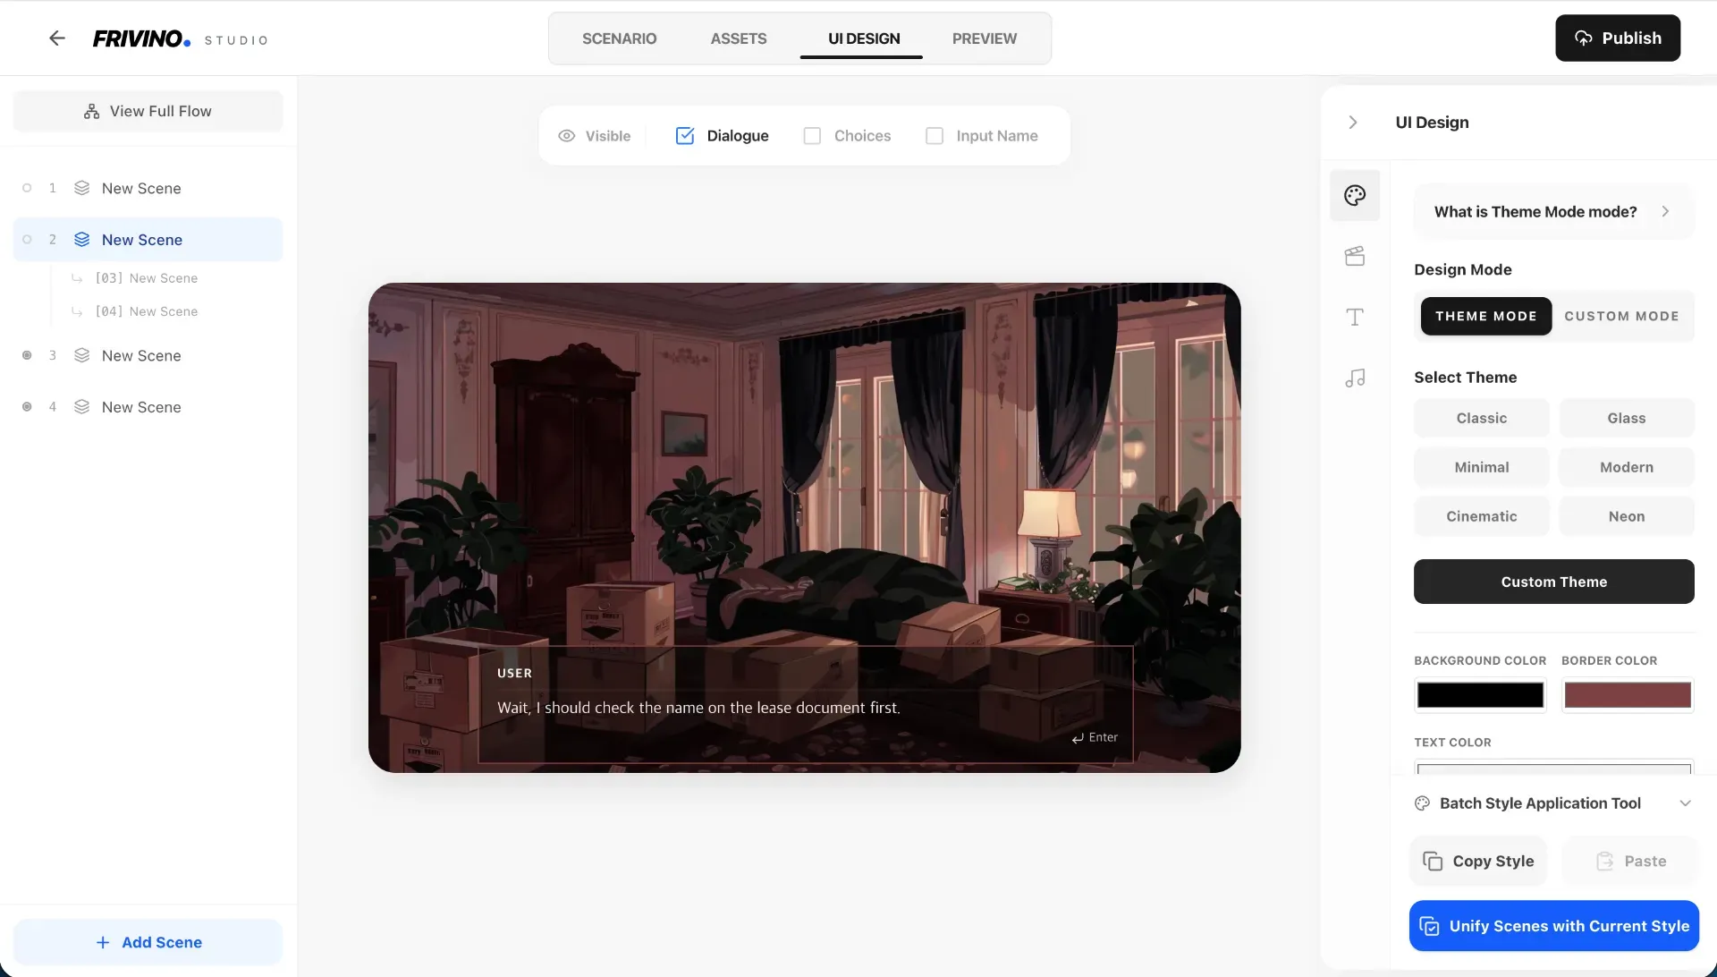
Task: Toggle the Visible eye option
Action: click(x=595, y=136)
